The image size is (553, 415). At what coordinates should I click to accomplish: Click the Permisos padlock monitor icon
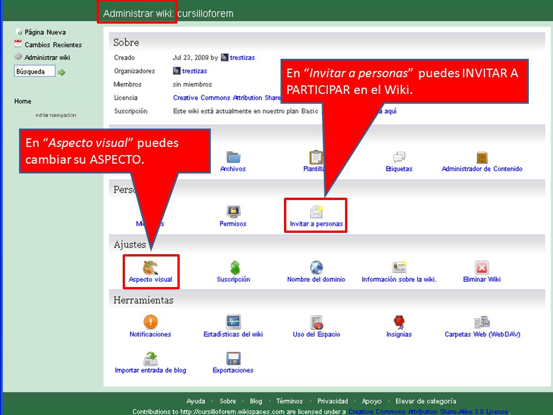click(233, 212)
